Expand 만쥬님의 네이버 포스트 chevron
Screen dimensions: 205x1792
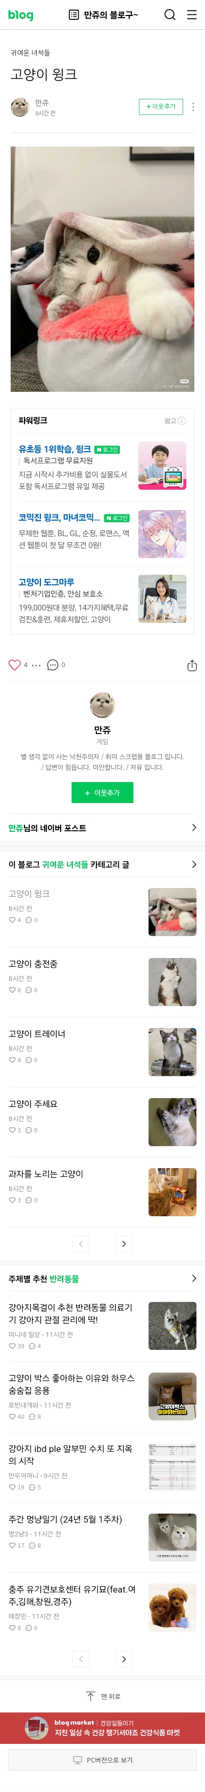click(194, 827)
